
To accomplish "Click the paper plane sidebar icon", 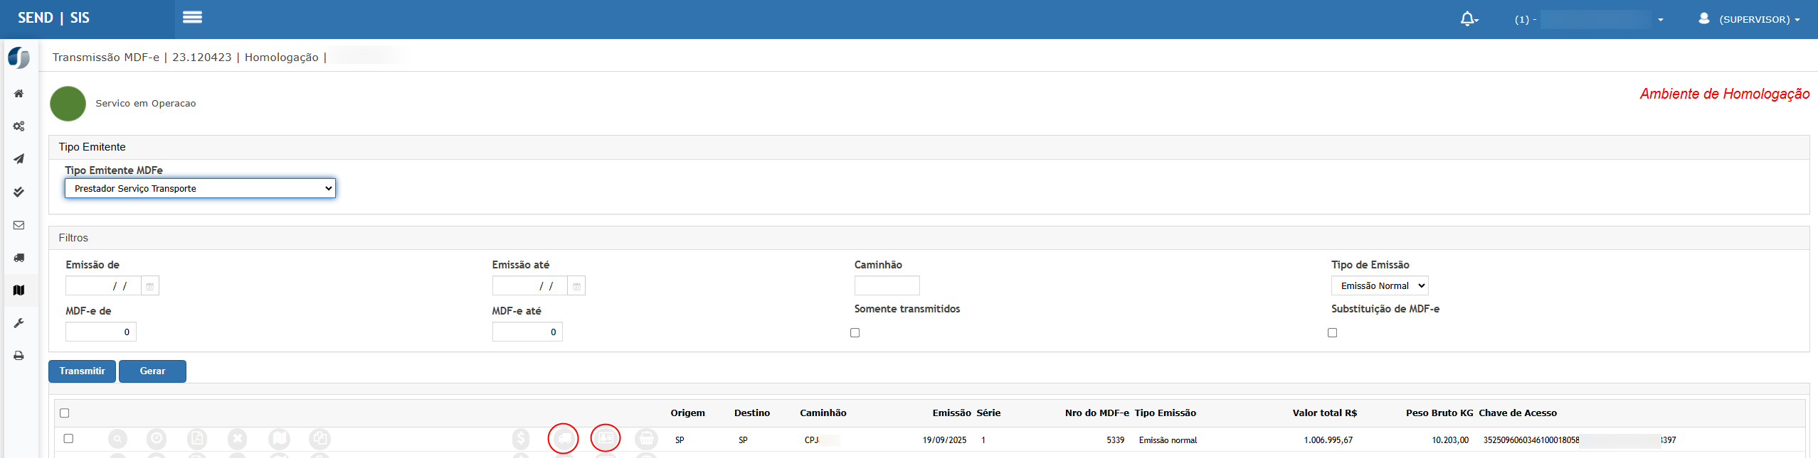I will [x=19, y=159].
